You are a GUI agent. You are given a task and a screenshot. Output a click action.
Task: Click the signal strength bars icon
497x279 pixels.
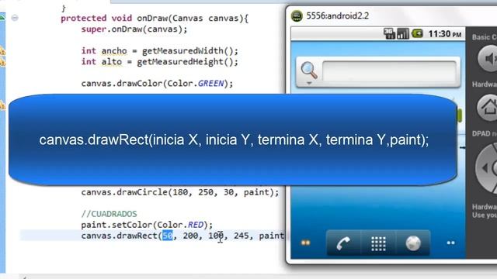click(x=403, y=33)
